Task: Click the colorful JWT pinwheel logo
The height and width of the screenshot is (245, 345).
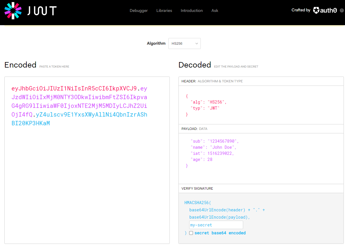Action: tap(13, 10)
